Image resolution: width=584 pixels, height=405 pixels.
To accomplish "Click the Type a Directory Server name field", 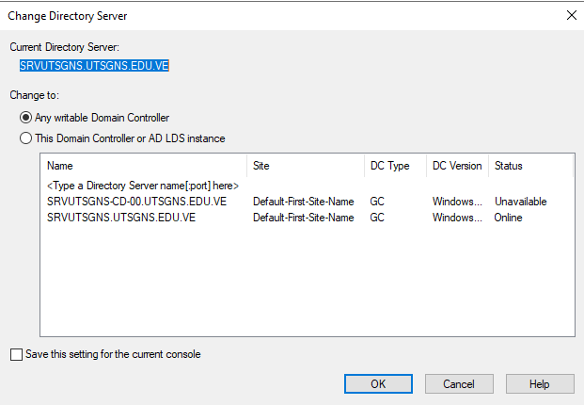I will point(143,186).
